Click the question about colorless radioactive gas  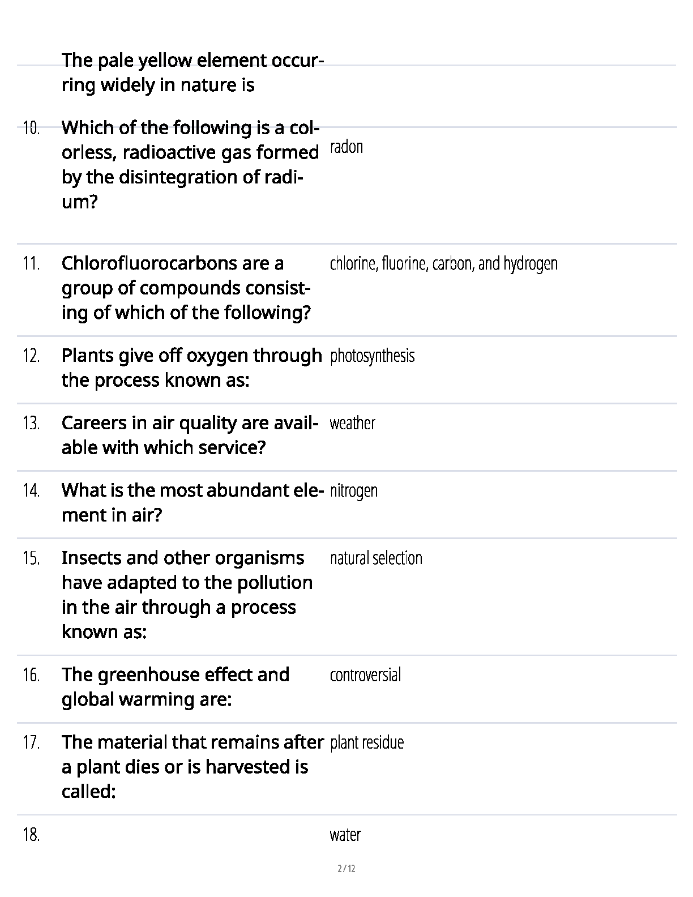tap(190, 164)
